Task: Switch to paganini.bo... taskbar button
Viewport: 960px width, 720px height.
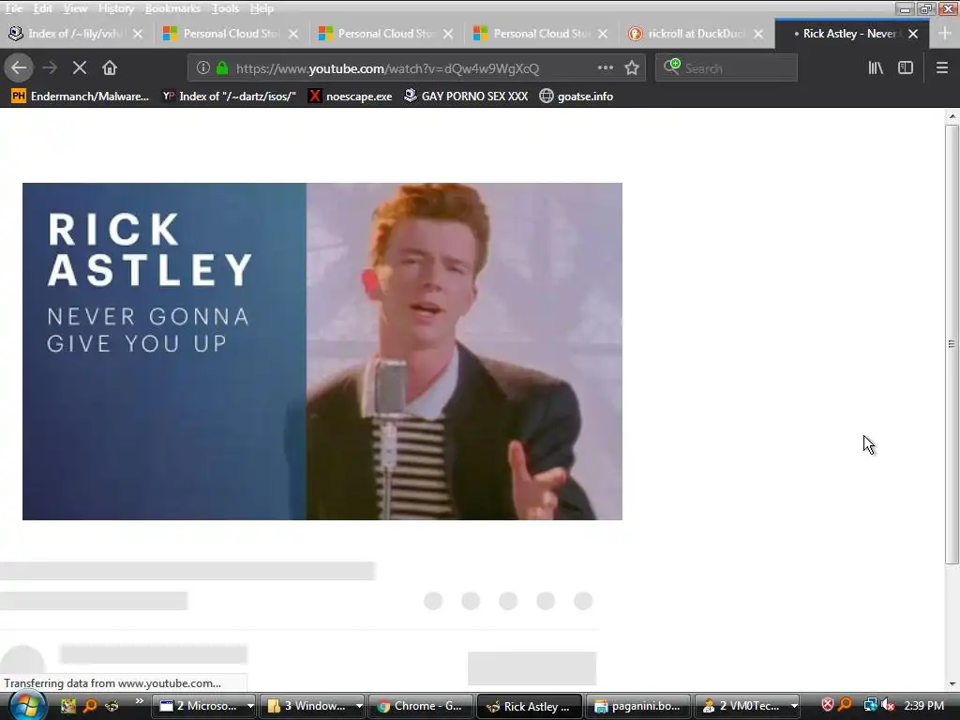Action: [637, 706]
